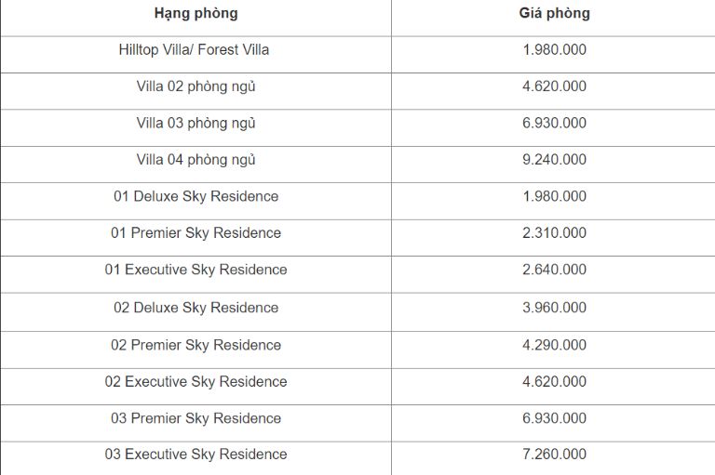Click the Hạng phòng column header
The width and height of the screenshot is (715, 475).
point(196,13)
